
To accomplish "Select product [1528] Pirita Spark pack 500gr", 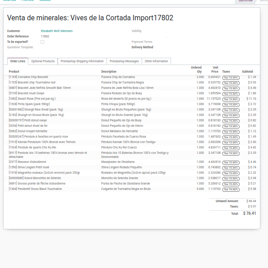I will click(29, 104).
